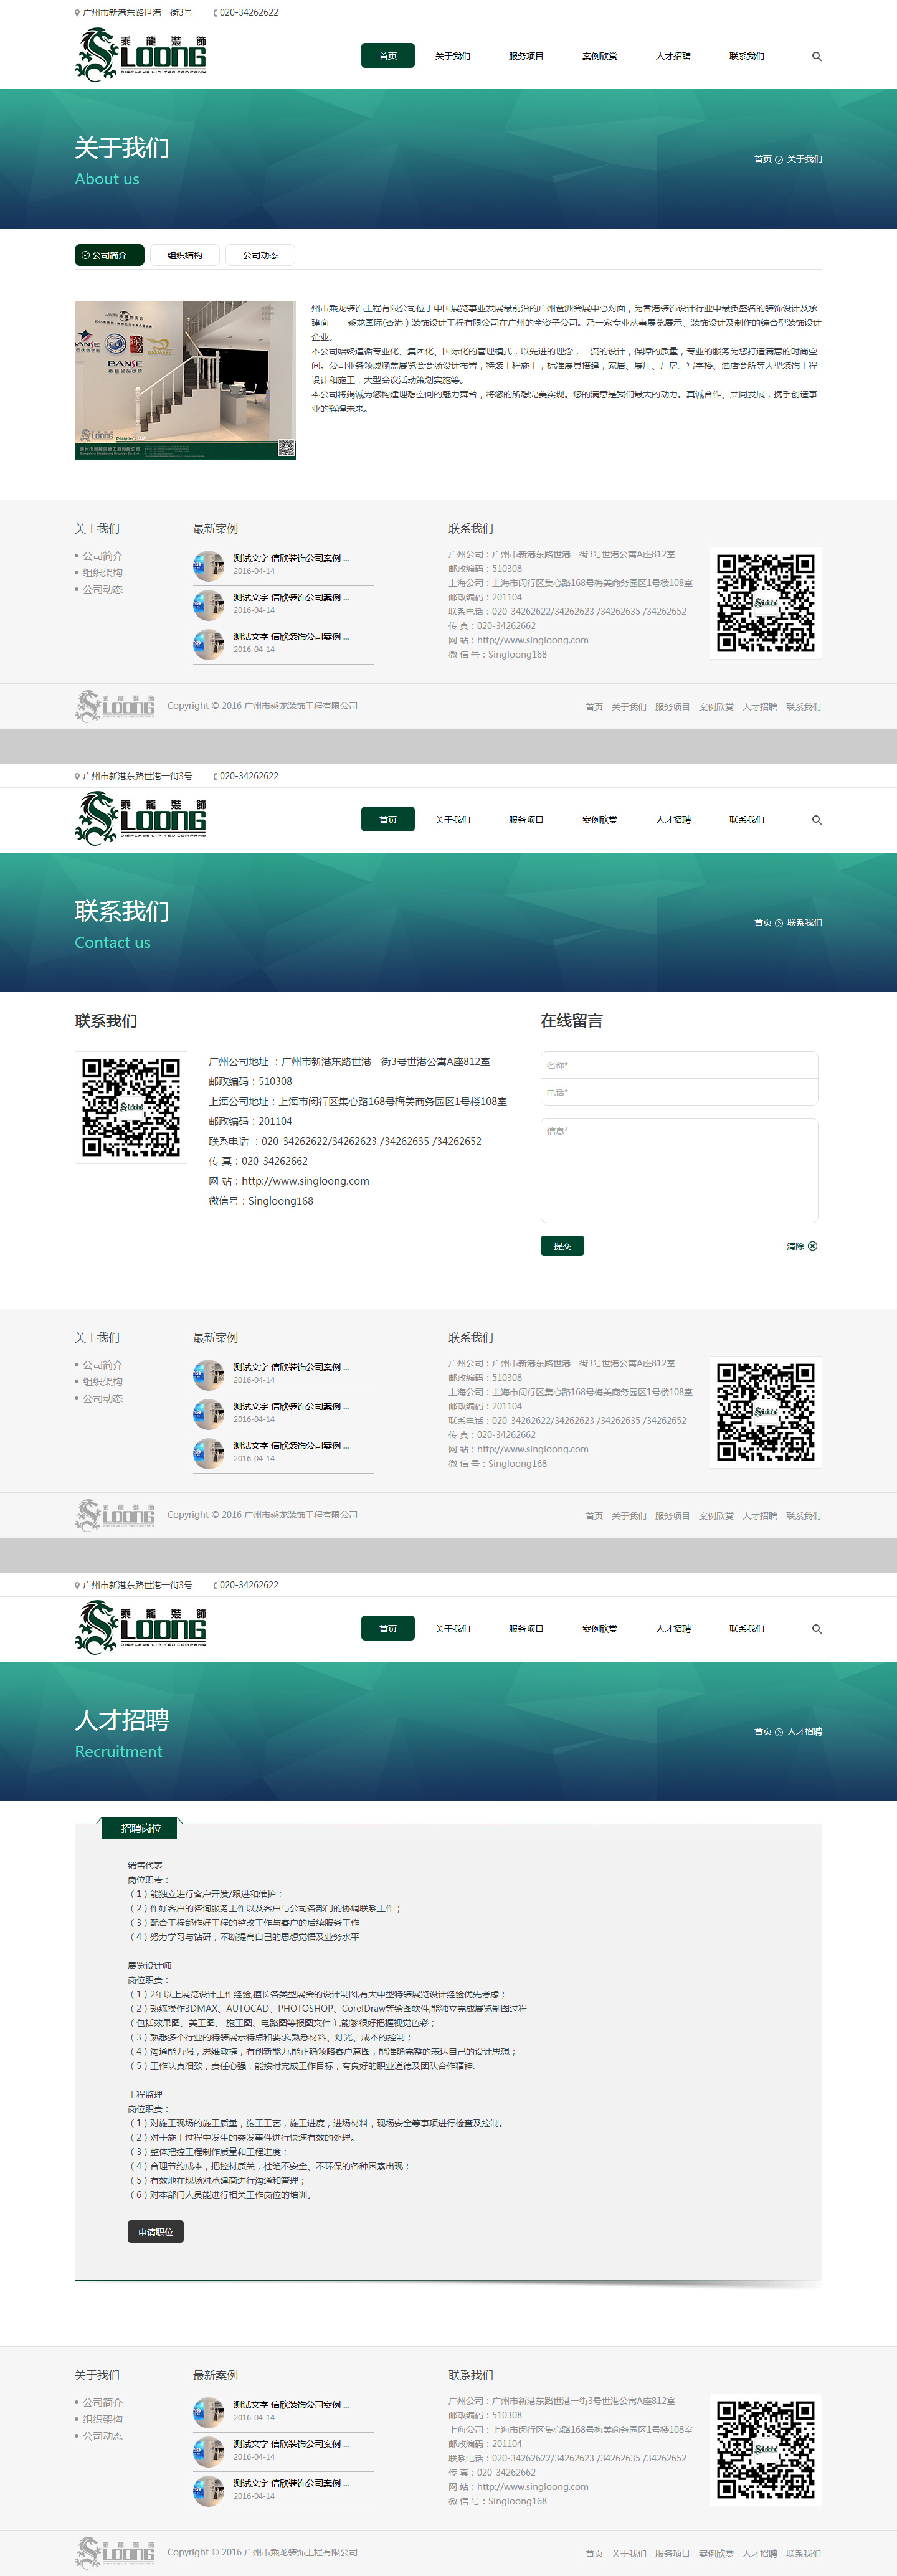Click the 电话 input field
This screenshot has height=2576, width=897.
point(679,1092)
